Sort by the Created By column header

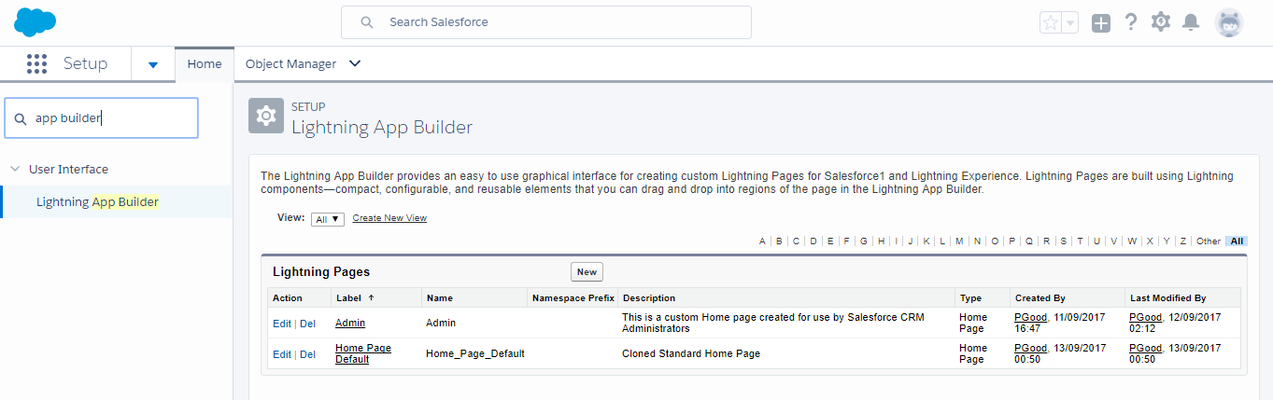click(x=1040, y=298)
